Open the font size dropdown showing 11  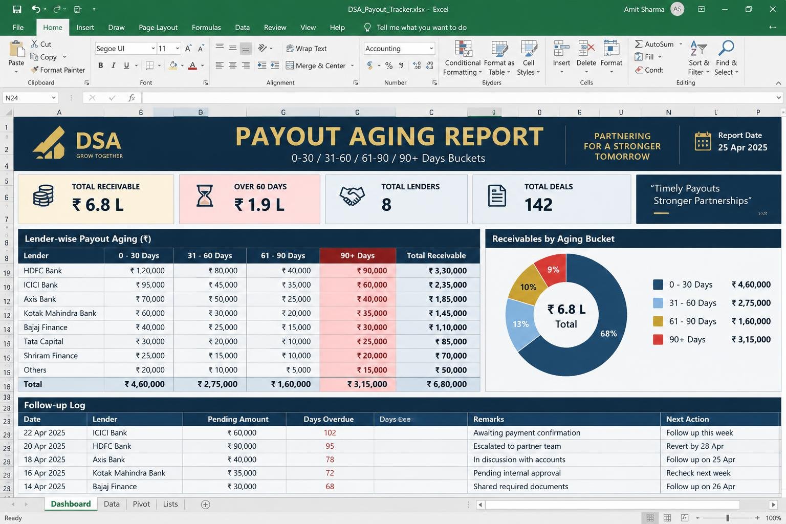point(178,48)
